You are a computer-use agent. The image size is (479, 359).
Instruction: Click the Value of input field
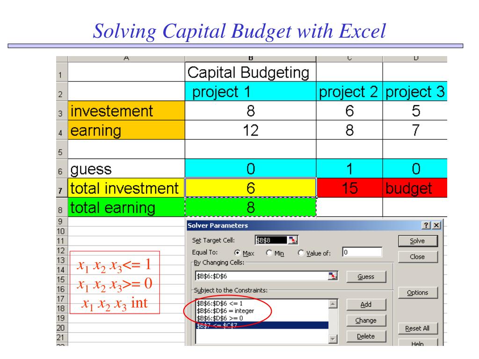tap(362, 252)
